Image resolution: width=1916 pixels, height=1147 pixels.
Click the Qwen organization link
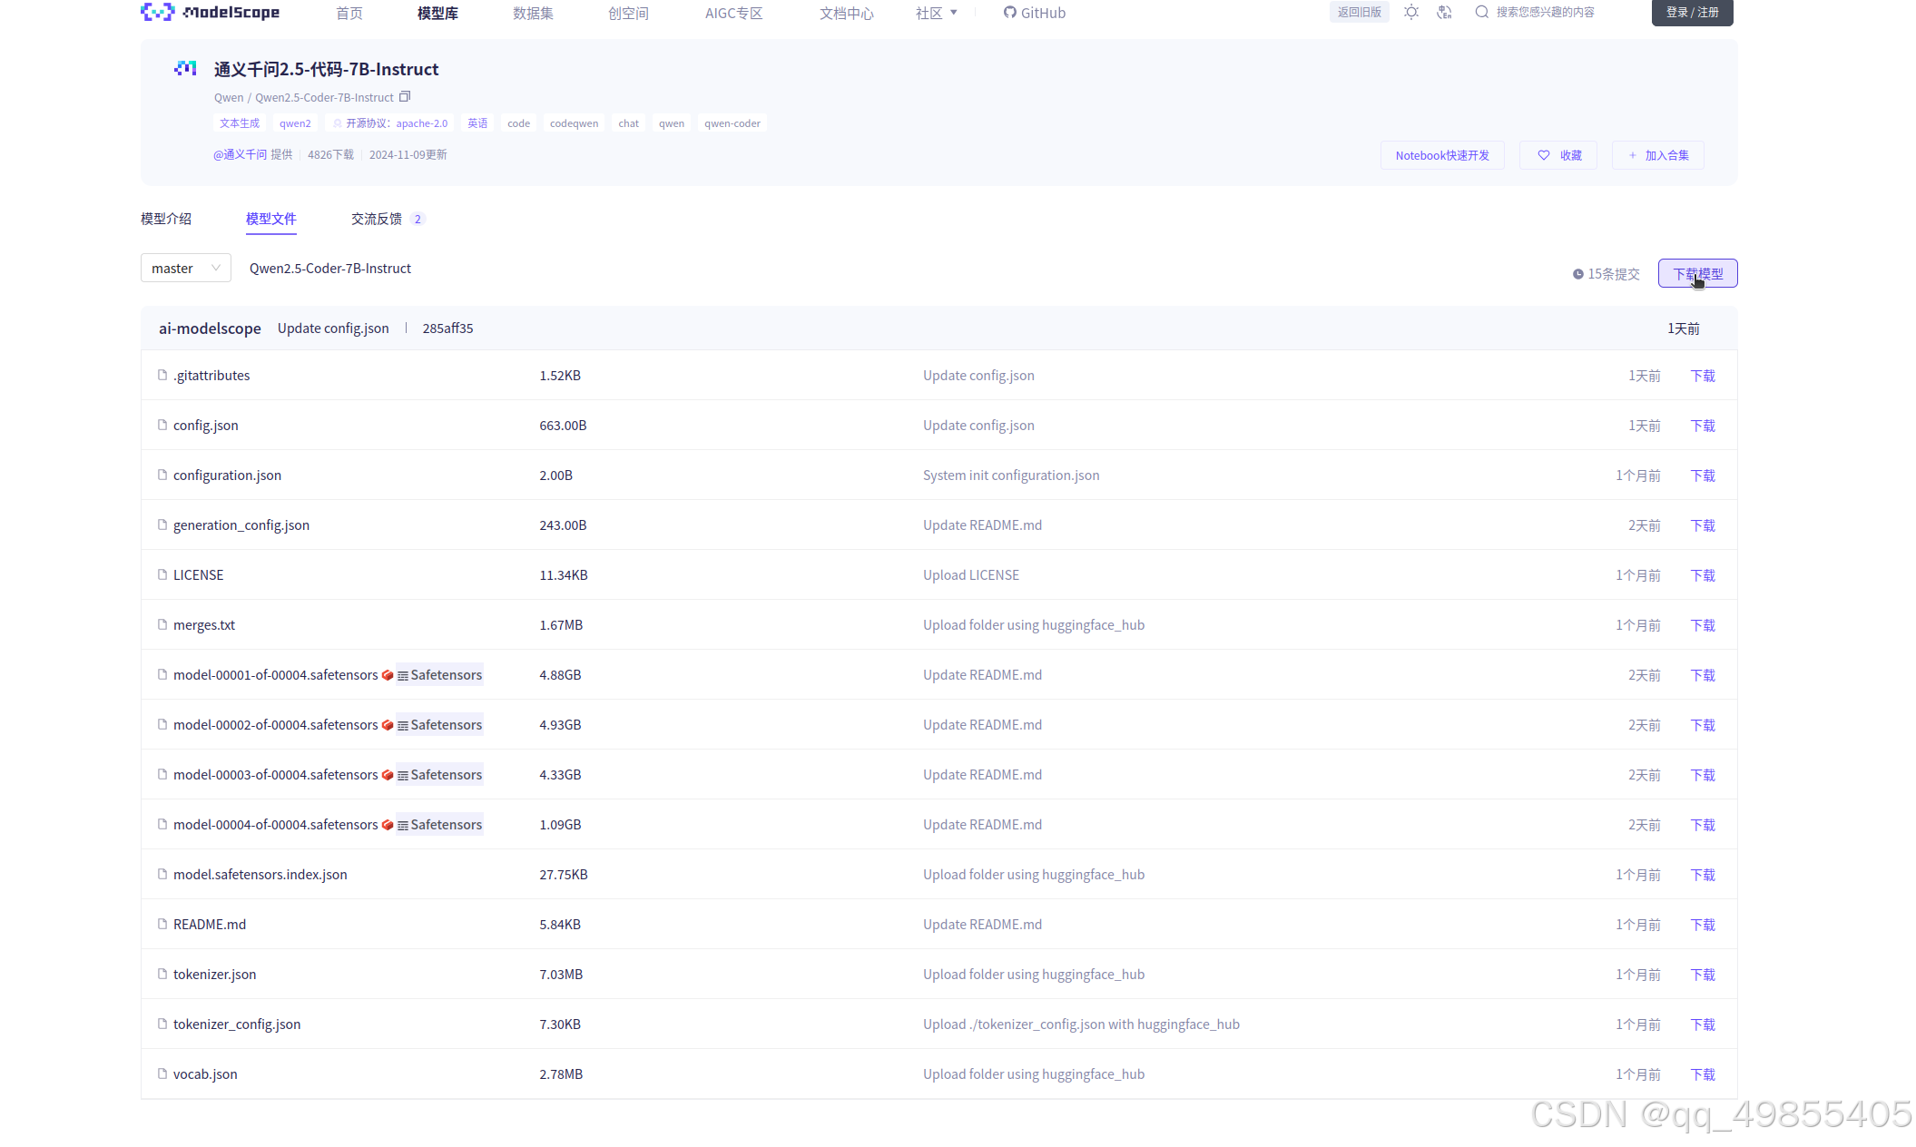[x=229, y=97]
